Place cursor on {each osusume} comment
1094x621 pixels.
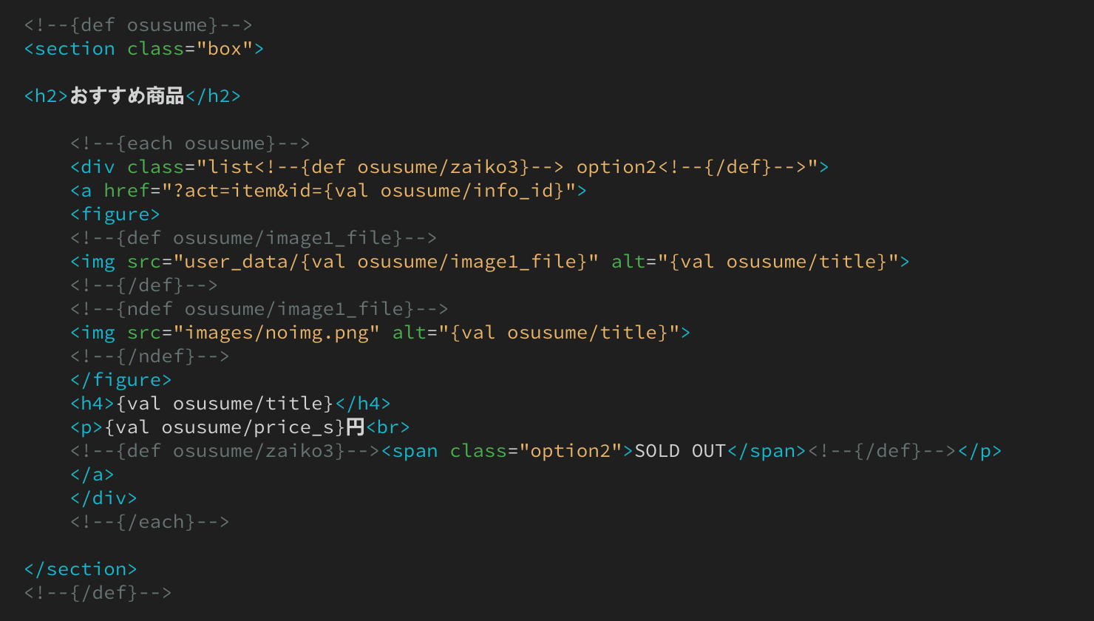(190, 143)
